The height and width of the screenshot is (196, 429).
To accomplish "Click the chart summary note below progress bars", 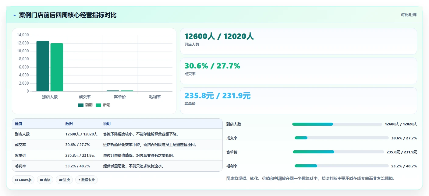I will [311, 179].
